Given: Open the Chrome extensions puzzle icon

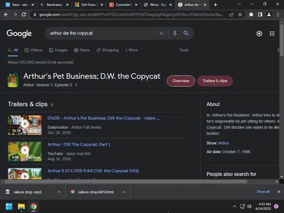Looking at the screenshot, I should [251, 14].
